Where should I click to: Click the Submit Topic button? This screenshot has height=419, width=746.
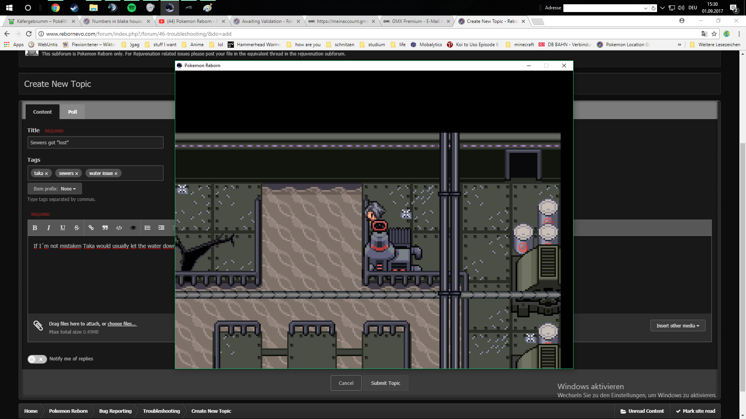pos(385,383)
